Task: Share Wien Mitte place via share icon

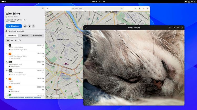Action: pos(25,26)
